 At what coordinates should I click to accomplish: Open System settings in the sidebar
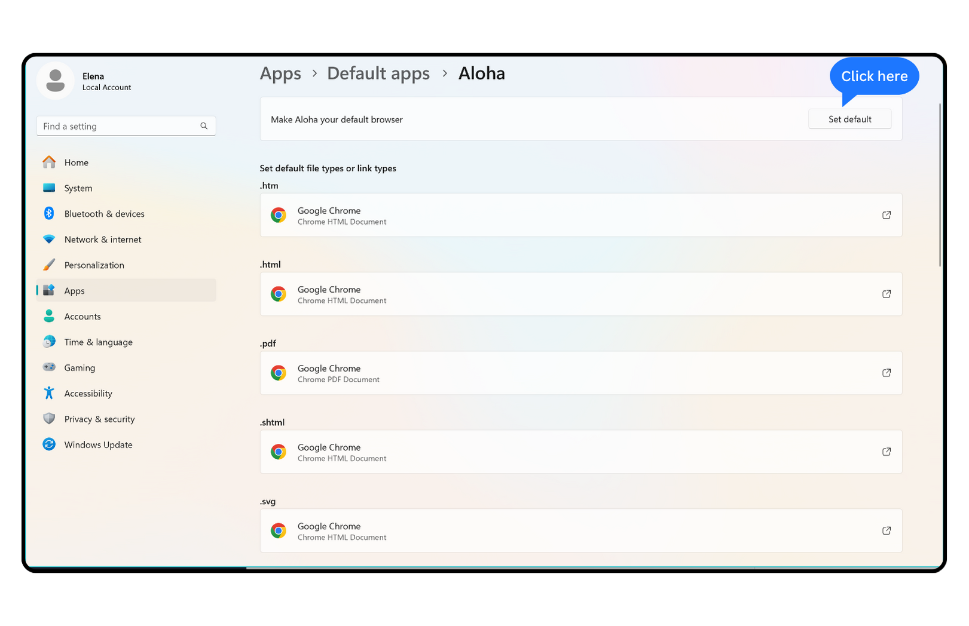(x=126, y=188)
